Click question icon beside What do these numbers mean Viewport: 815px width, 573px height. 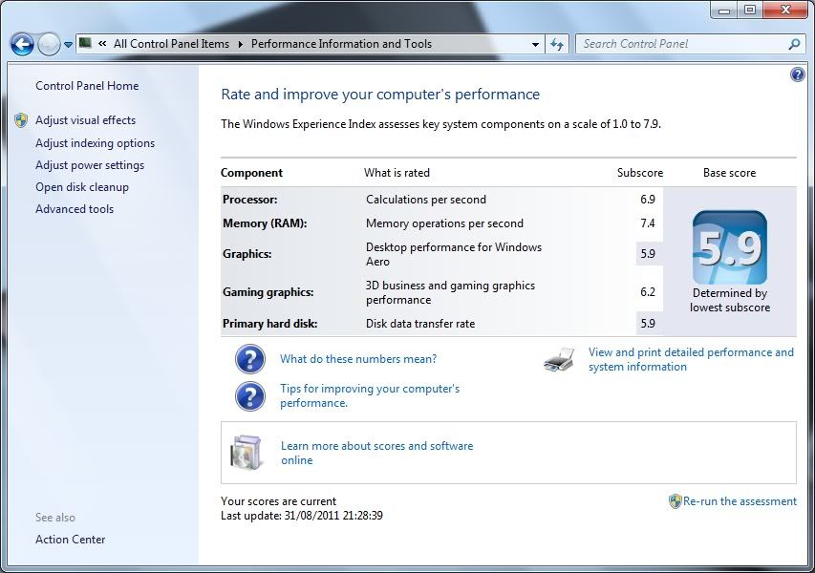[250, 359]
